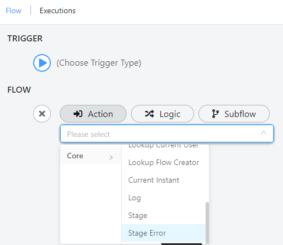This screenshot has width=283, height=245.
Task: Select the Action button
Action: click(x=93, y=114)
